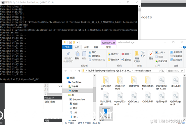Select OneDrive in navigation tree
Image resolution: width=186 pixels, height=125 pixels.
tap(75, 82)
